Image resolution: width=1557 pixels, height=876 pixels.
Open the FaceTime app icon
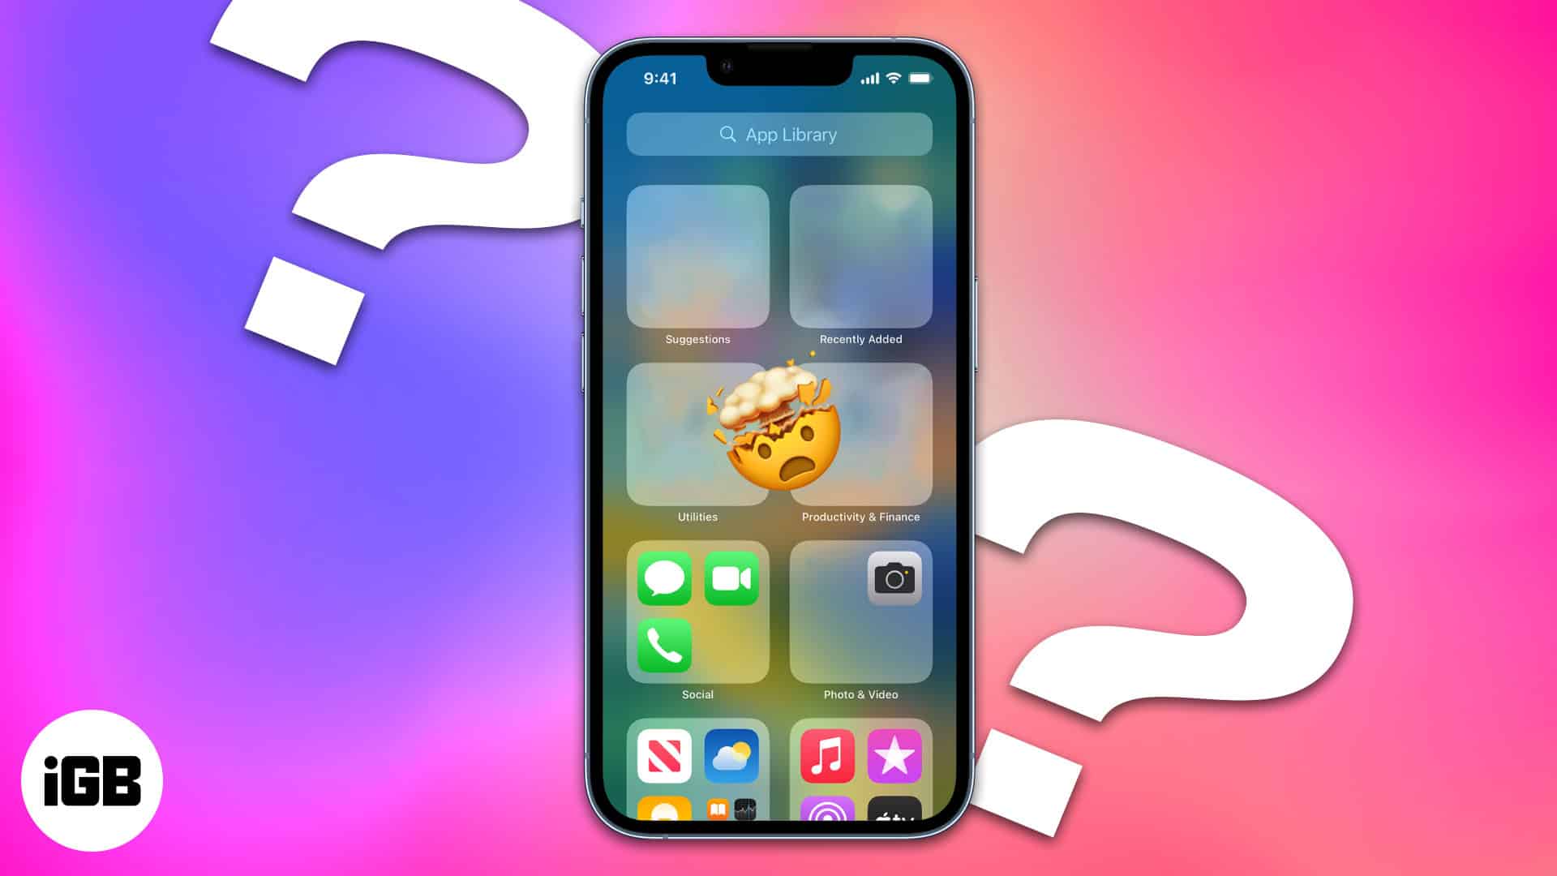(x=732, y=578)
